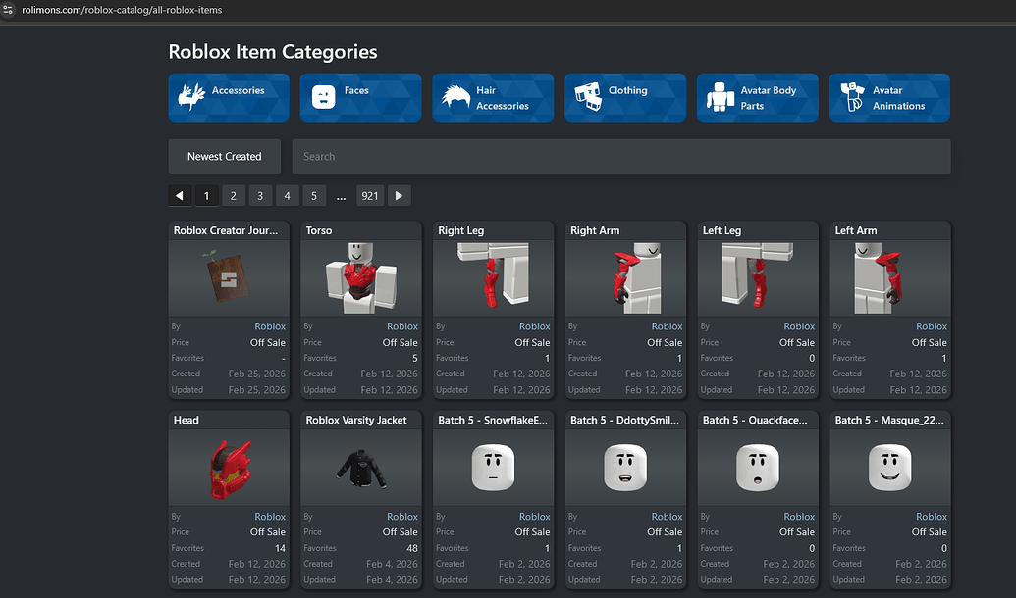
Task: Open the Batch 5 - SnowflakeE... face thumbnail
Action: (x=493, y=468)
